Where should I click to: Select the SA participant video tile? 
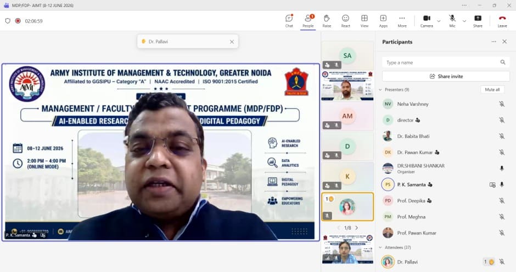[347, 55]
